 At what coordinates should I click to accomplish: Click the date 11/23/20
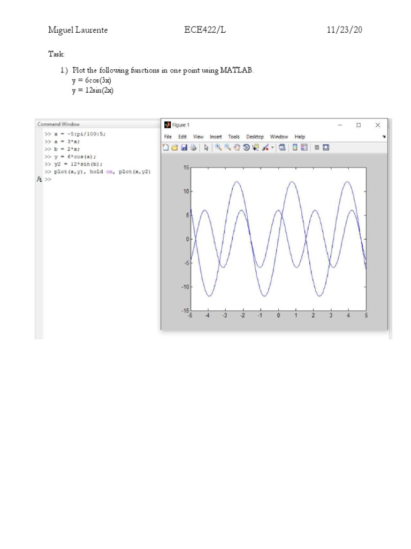pos(344,30)
